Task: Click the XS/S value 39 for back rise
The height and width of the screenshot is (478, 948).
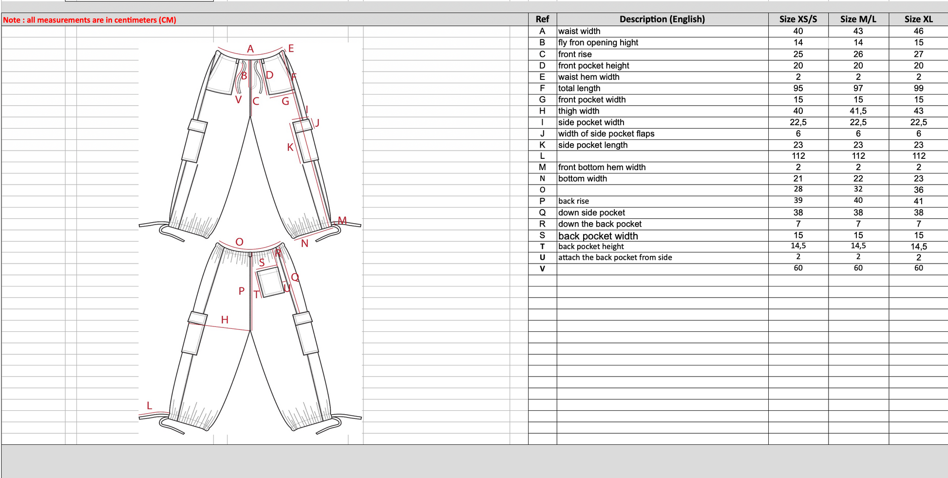Action: point(797,201)
